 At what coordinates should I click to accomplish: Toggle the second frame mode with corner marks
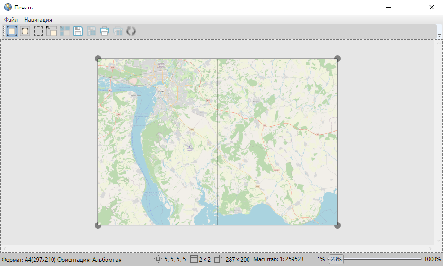coord(25,32)
